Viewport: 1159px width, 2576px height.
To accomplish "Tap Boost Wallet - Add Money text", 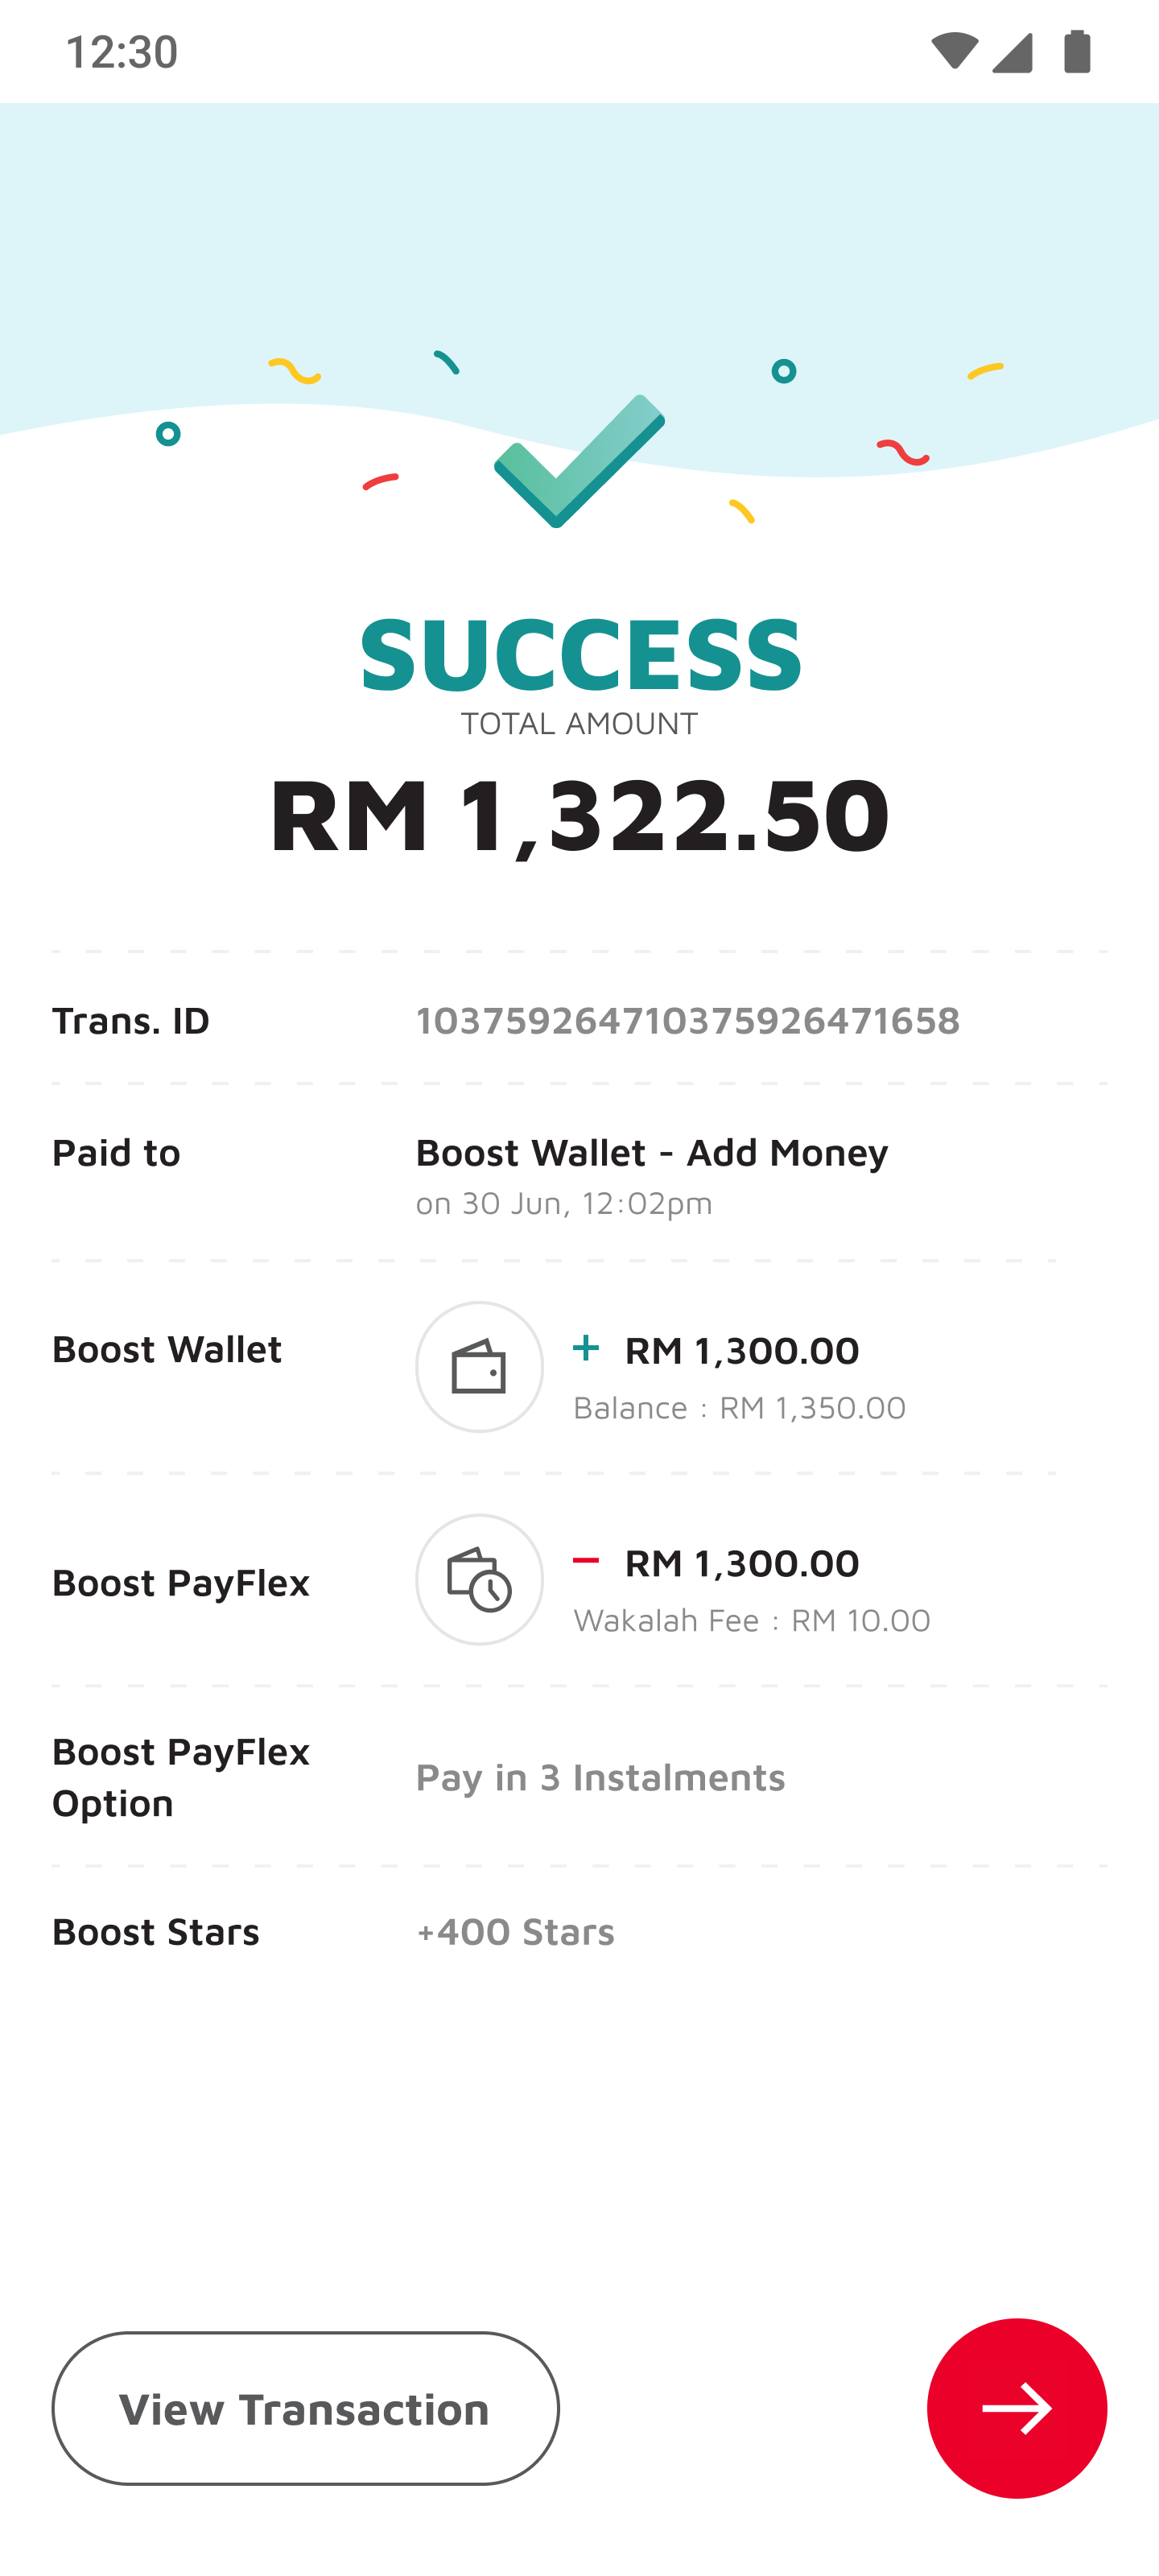I will pos(652,1152).
